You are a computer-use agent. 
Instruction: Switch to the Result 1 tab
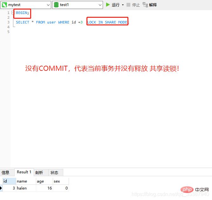coord(24,172)
